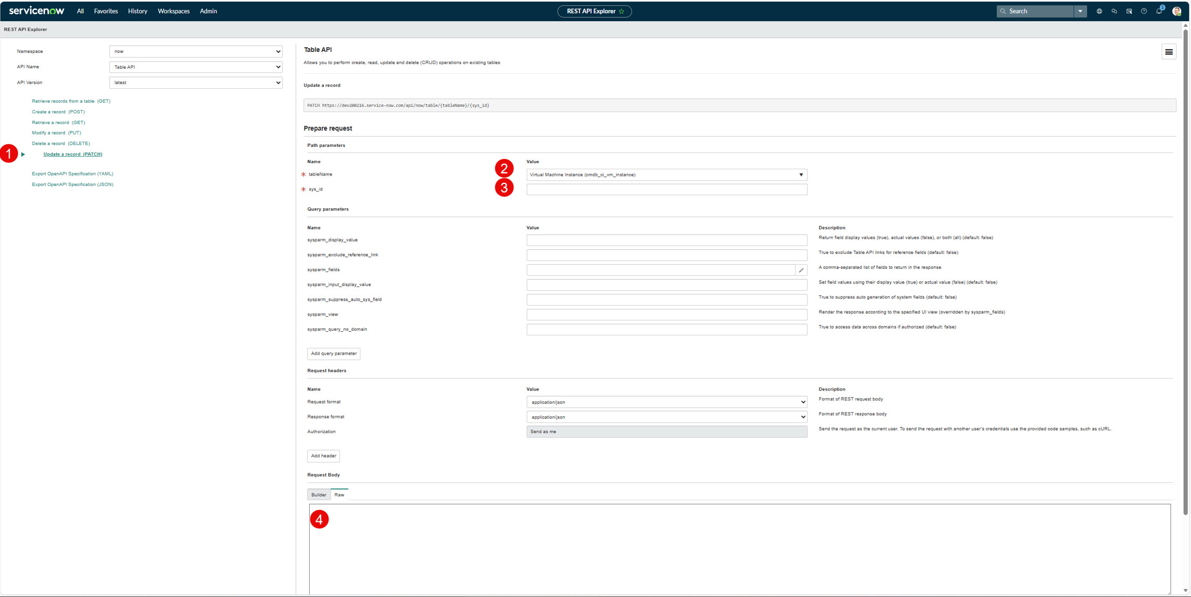Open the hamburger menu in Table API panel
This screenshot has height=597, width=1191.
(1169, 52)
